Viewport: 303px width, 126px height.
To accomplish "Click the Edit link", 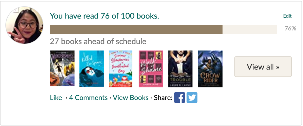I will [x=287, y=16].
